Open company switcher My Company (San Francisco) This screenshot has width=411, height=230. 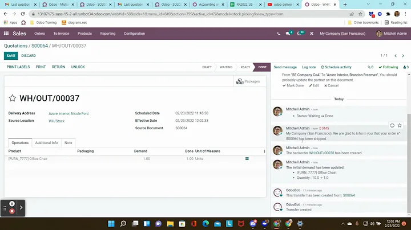pos(342,34)
